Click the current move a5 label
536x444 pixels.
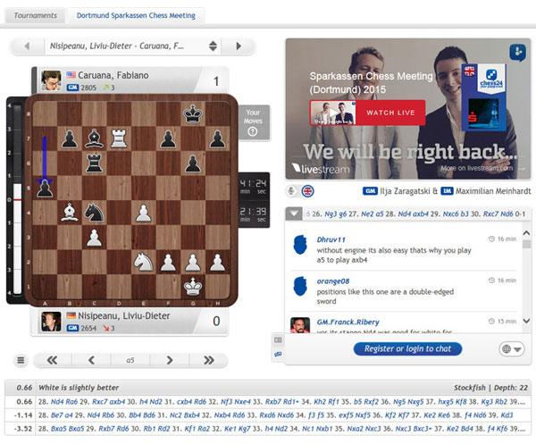point(130,360)
